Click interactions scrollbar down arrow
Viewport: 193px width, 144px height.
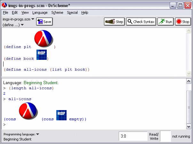189,126
